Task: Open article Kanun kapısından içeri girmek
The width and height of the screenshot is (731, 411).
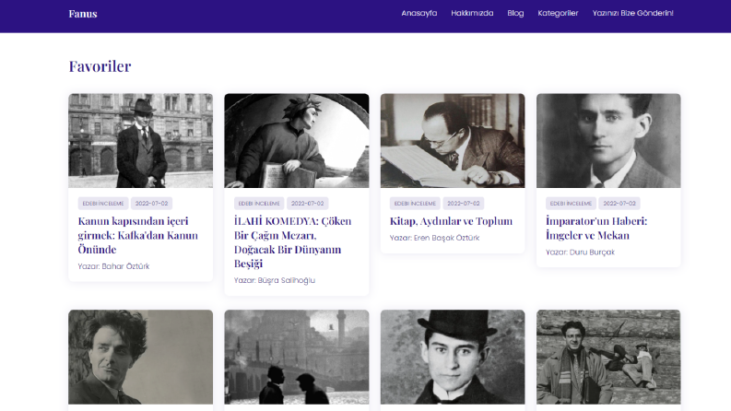Action: (138, 235)
